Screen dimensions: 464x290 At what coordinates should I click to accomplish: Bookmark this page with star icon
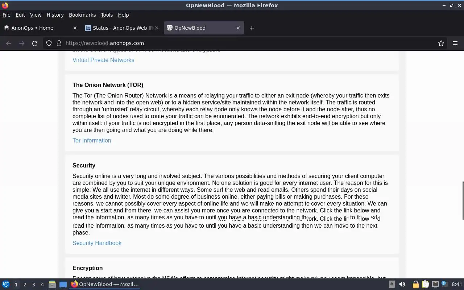tap(441, 43)
